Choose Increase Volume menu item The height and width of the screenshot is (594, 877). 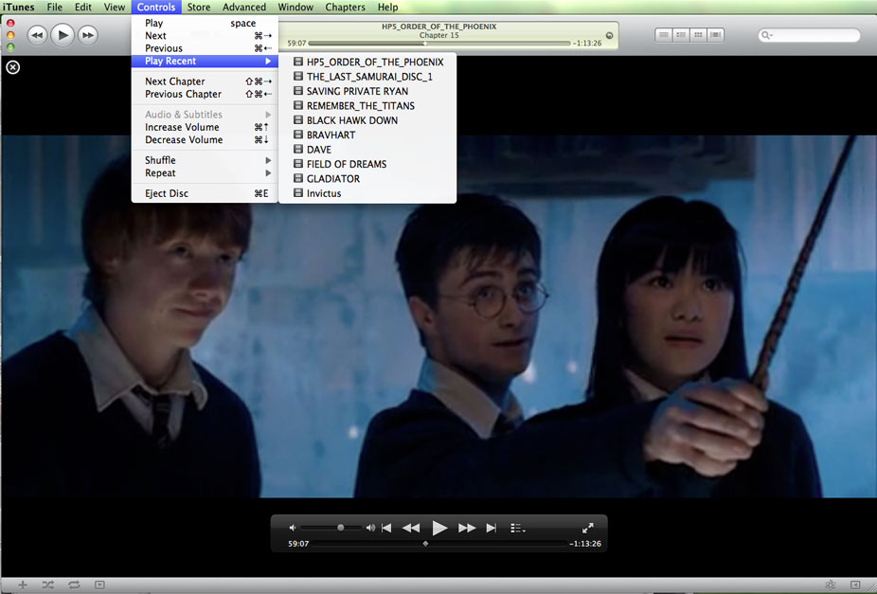point(205,127)
